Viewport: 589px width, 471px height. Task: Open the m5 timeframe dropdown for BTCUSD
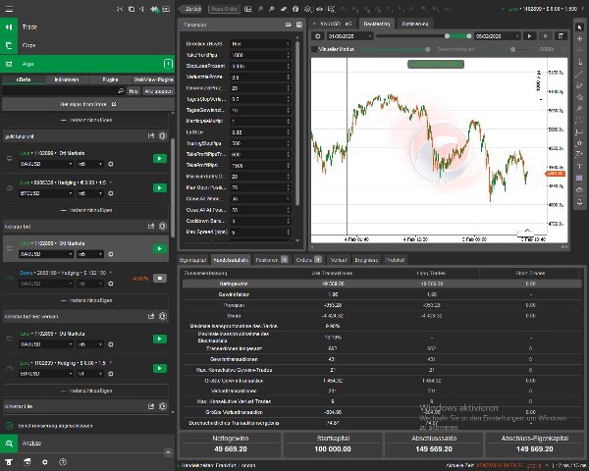[x=88, y=194]
